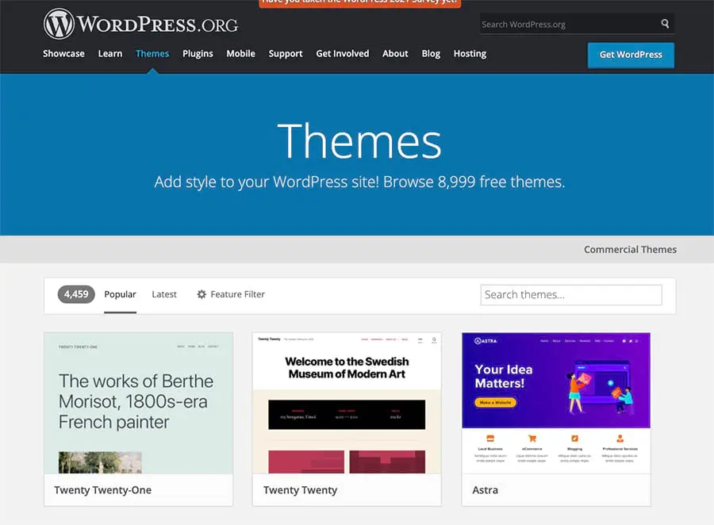Open the Plugins section
This screenshot has height=525, width=714.
198,54
